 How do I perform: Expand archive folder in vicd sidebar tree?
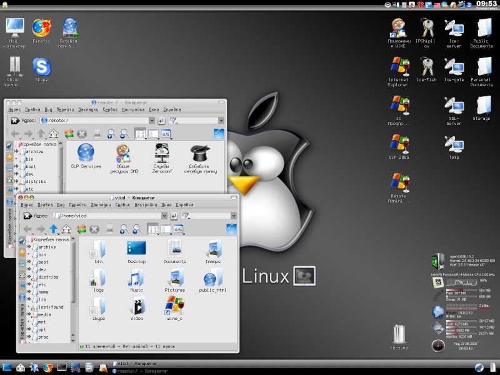(x=29, y=247)
